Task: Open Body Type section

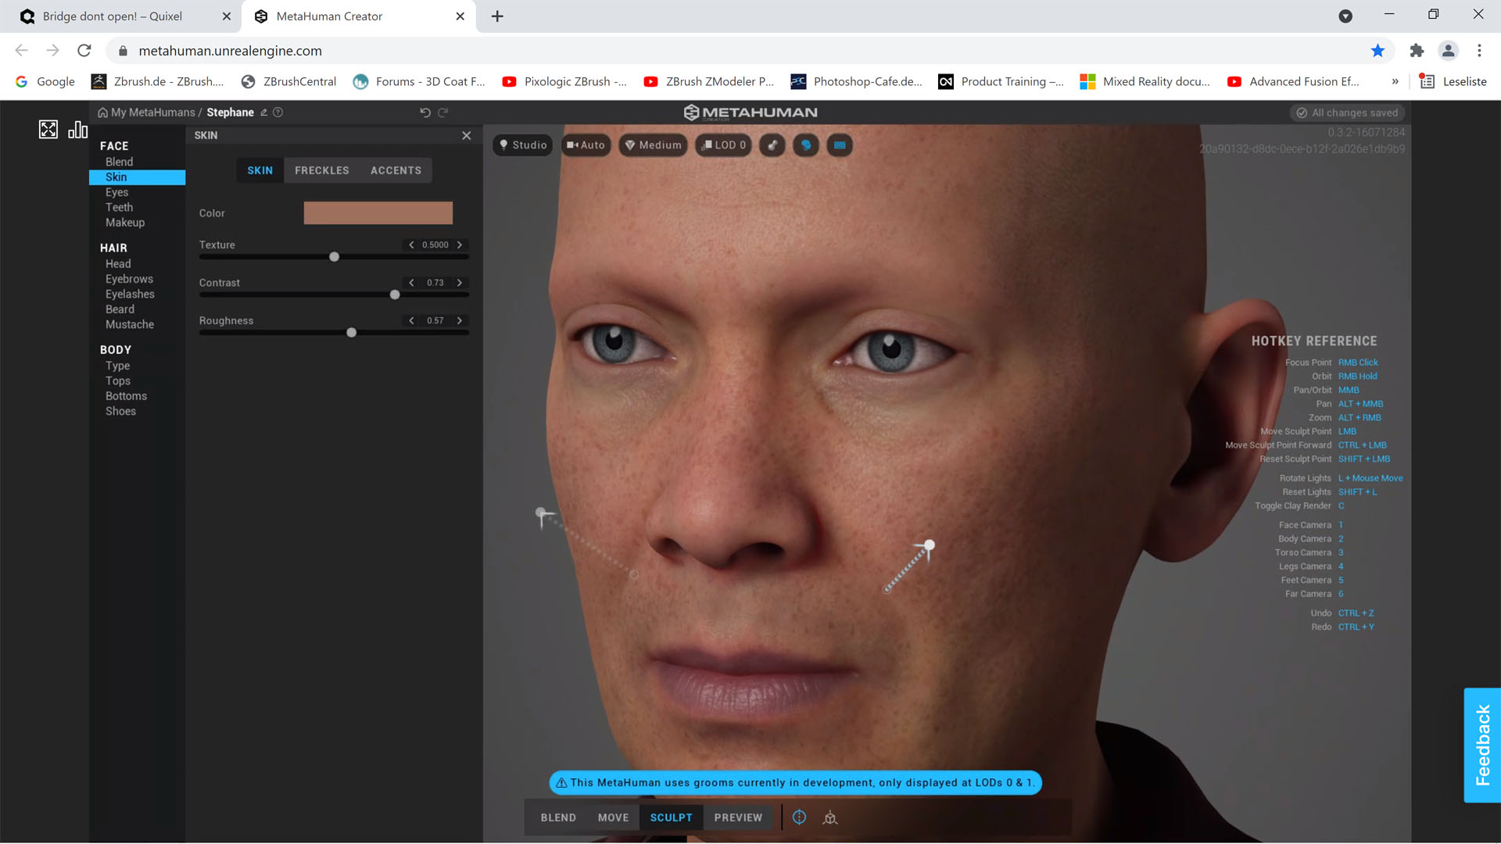Action: pos(118,366)
